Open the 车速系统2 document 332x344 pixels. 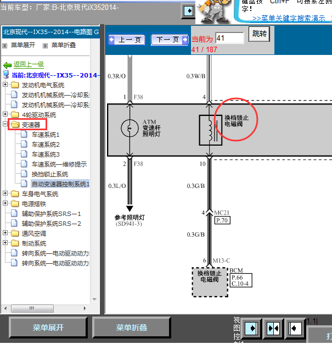click(46, 145)
